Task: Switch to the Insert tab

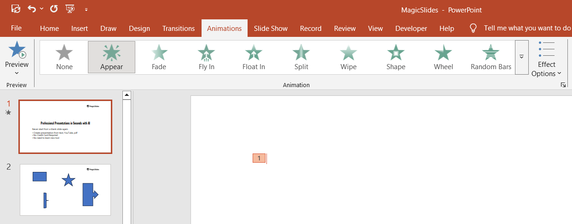Action: (80, 28)
